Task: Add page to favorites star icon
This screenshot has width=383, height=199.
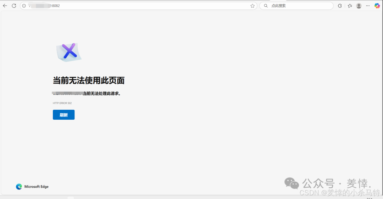Action: [252, 6]
